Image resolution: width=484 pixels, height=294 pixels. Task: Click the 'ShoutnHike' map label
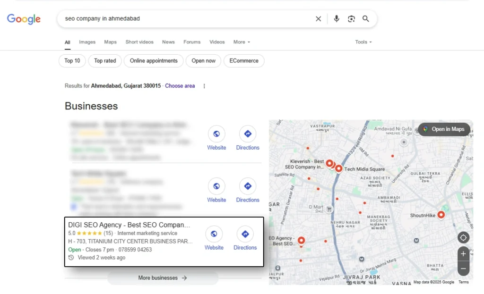423,215
